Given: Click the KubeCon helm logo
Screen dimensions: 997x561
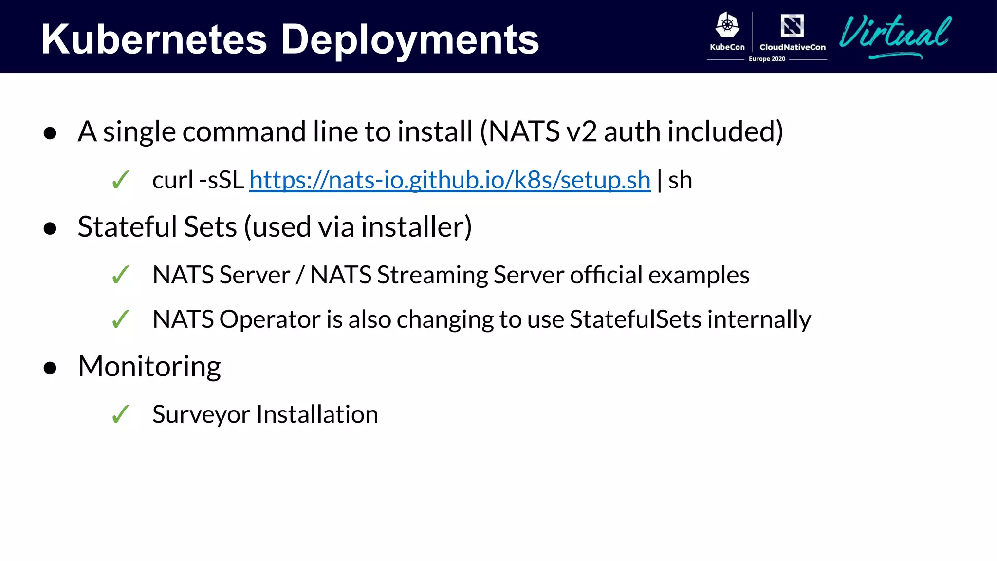Looking at the screenshot, I should coord(727,24).
